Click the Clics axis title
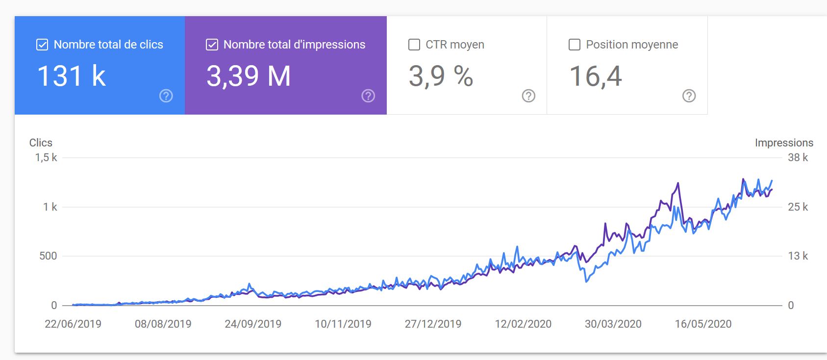827x360 pixels. tap(41, 143)
